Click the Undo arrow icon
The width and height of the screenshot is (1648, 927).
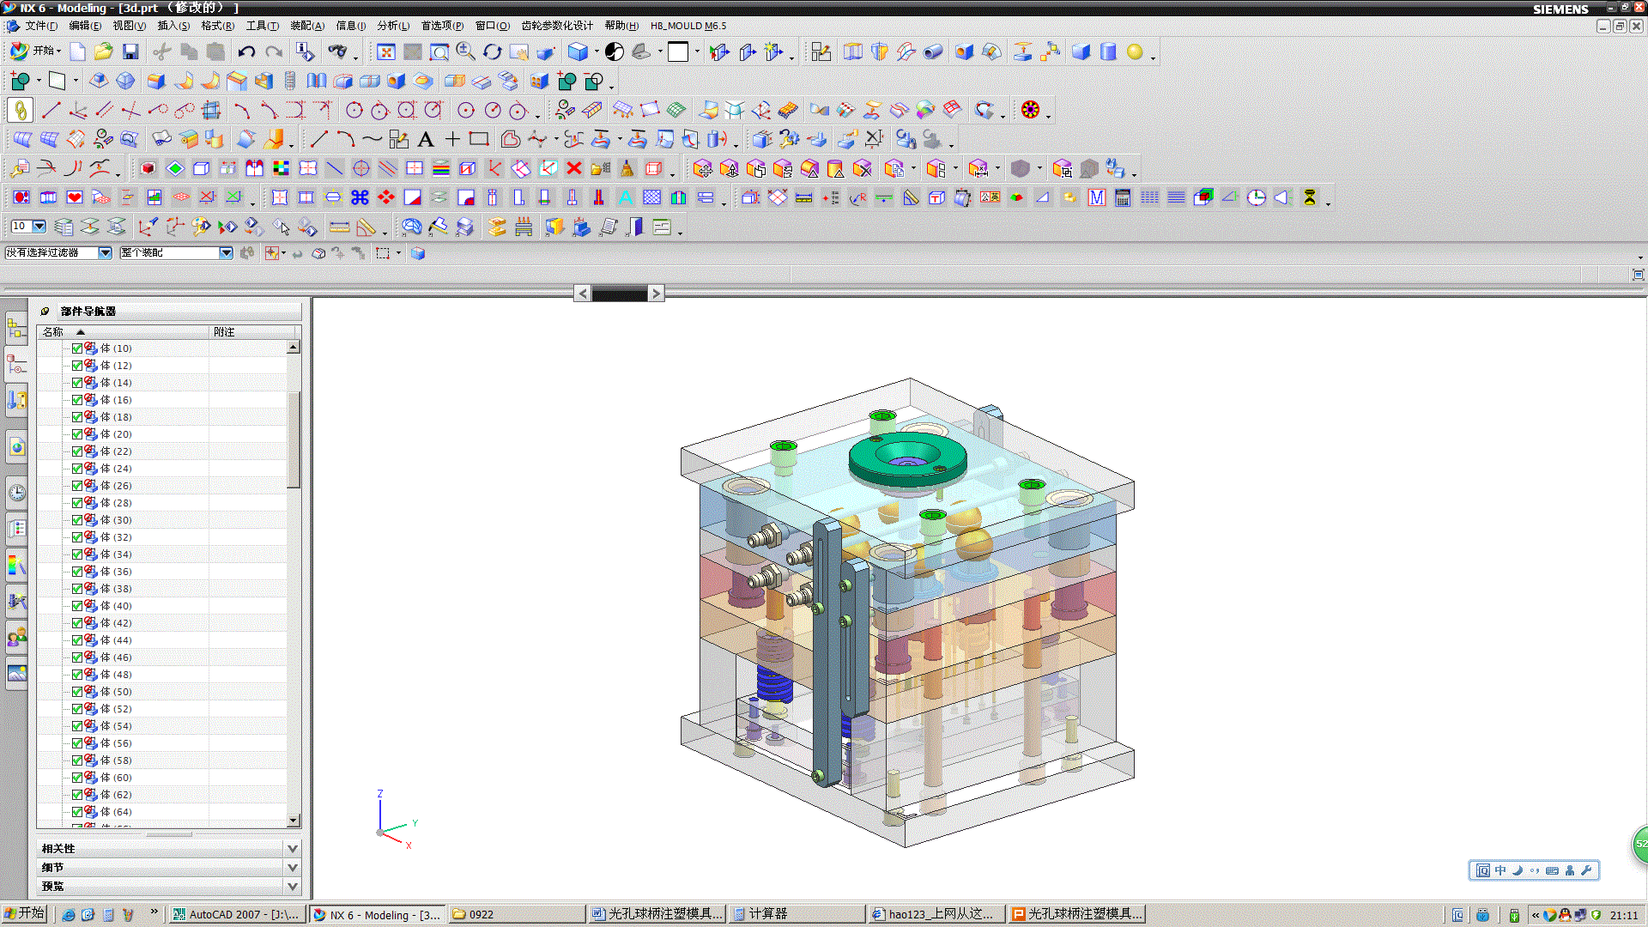[x=246, y=52]
